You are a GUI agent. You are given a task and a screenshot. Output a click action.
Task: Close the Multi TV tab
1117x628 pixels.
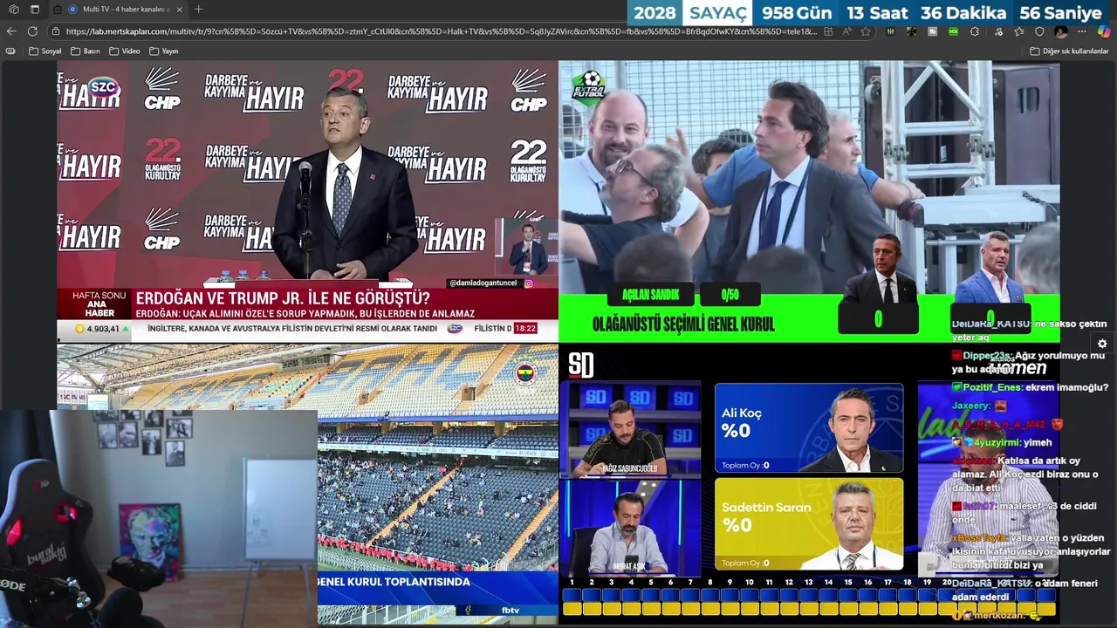click(x=180, y=9)
